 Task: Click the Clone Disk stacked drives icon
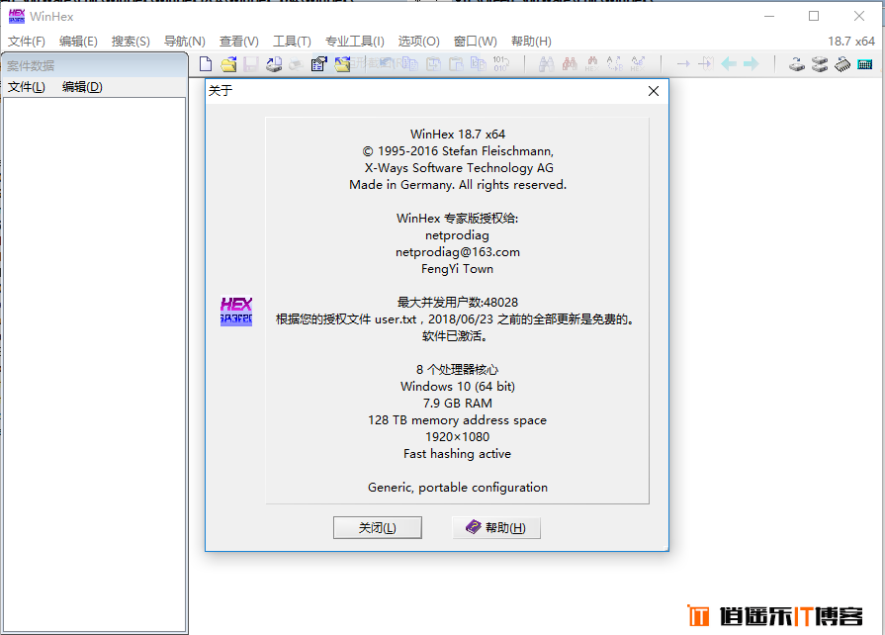820,64
